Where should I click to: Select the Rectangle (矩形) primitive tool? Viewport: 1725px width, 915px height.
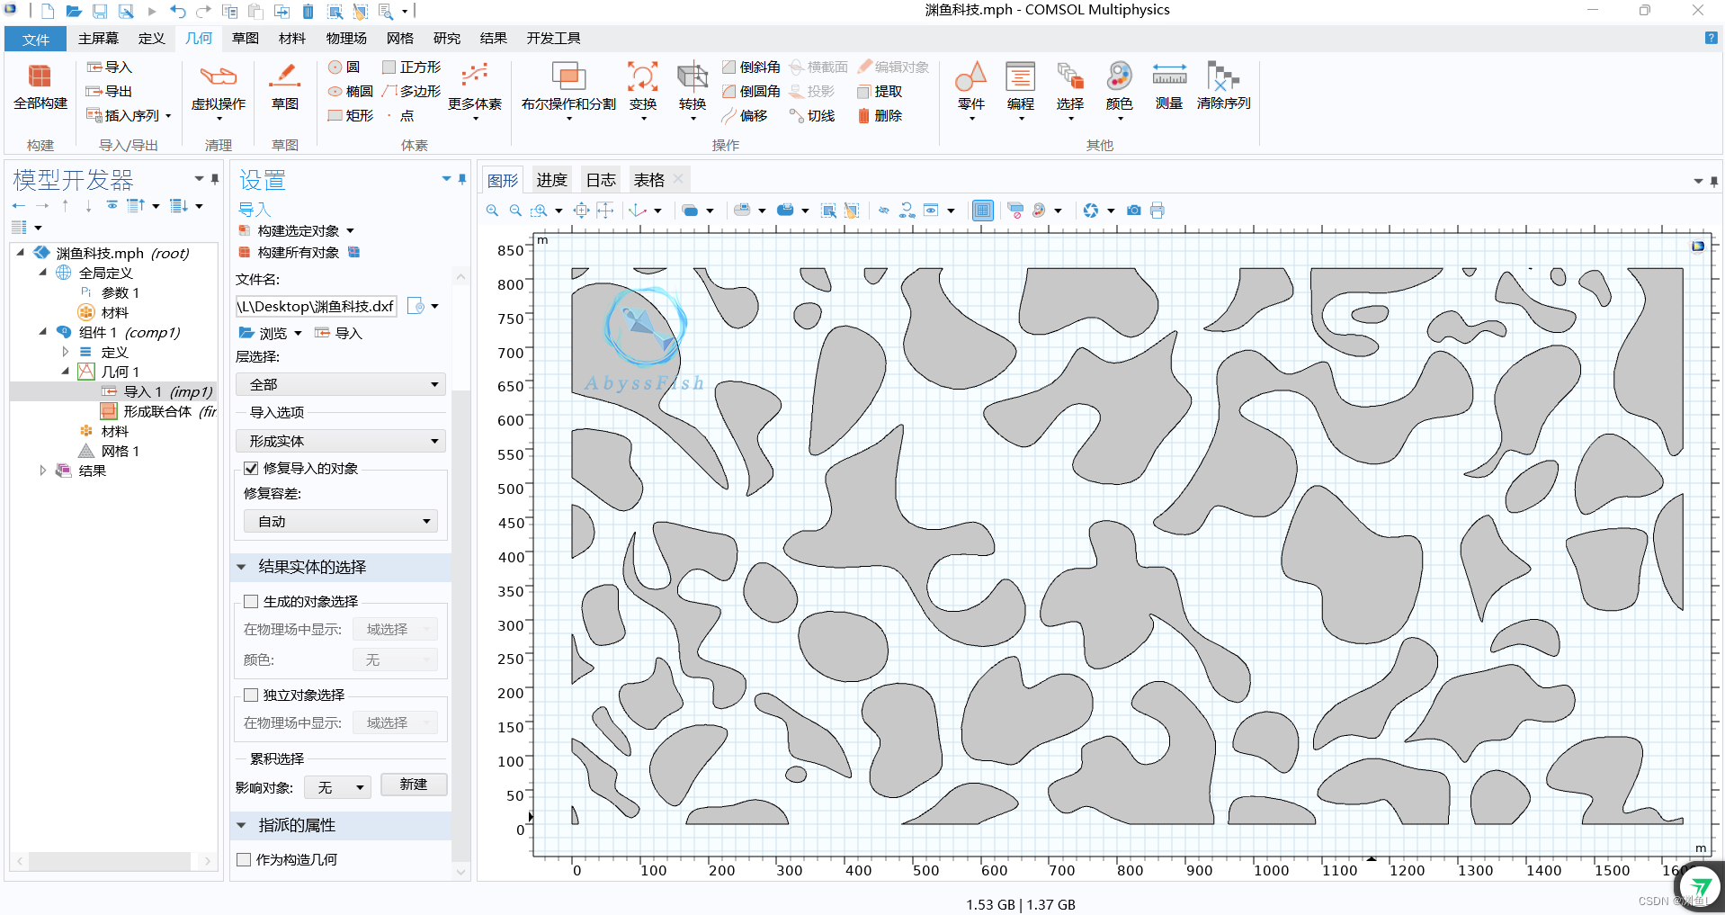click(x=351, y=116)
